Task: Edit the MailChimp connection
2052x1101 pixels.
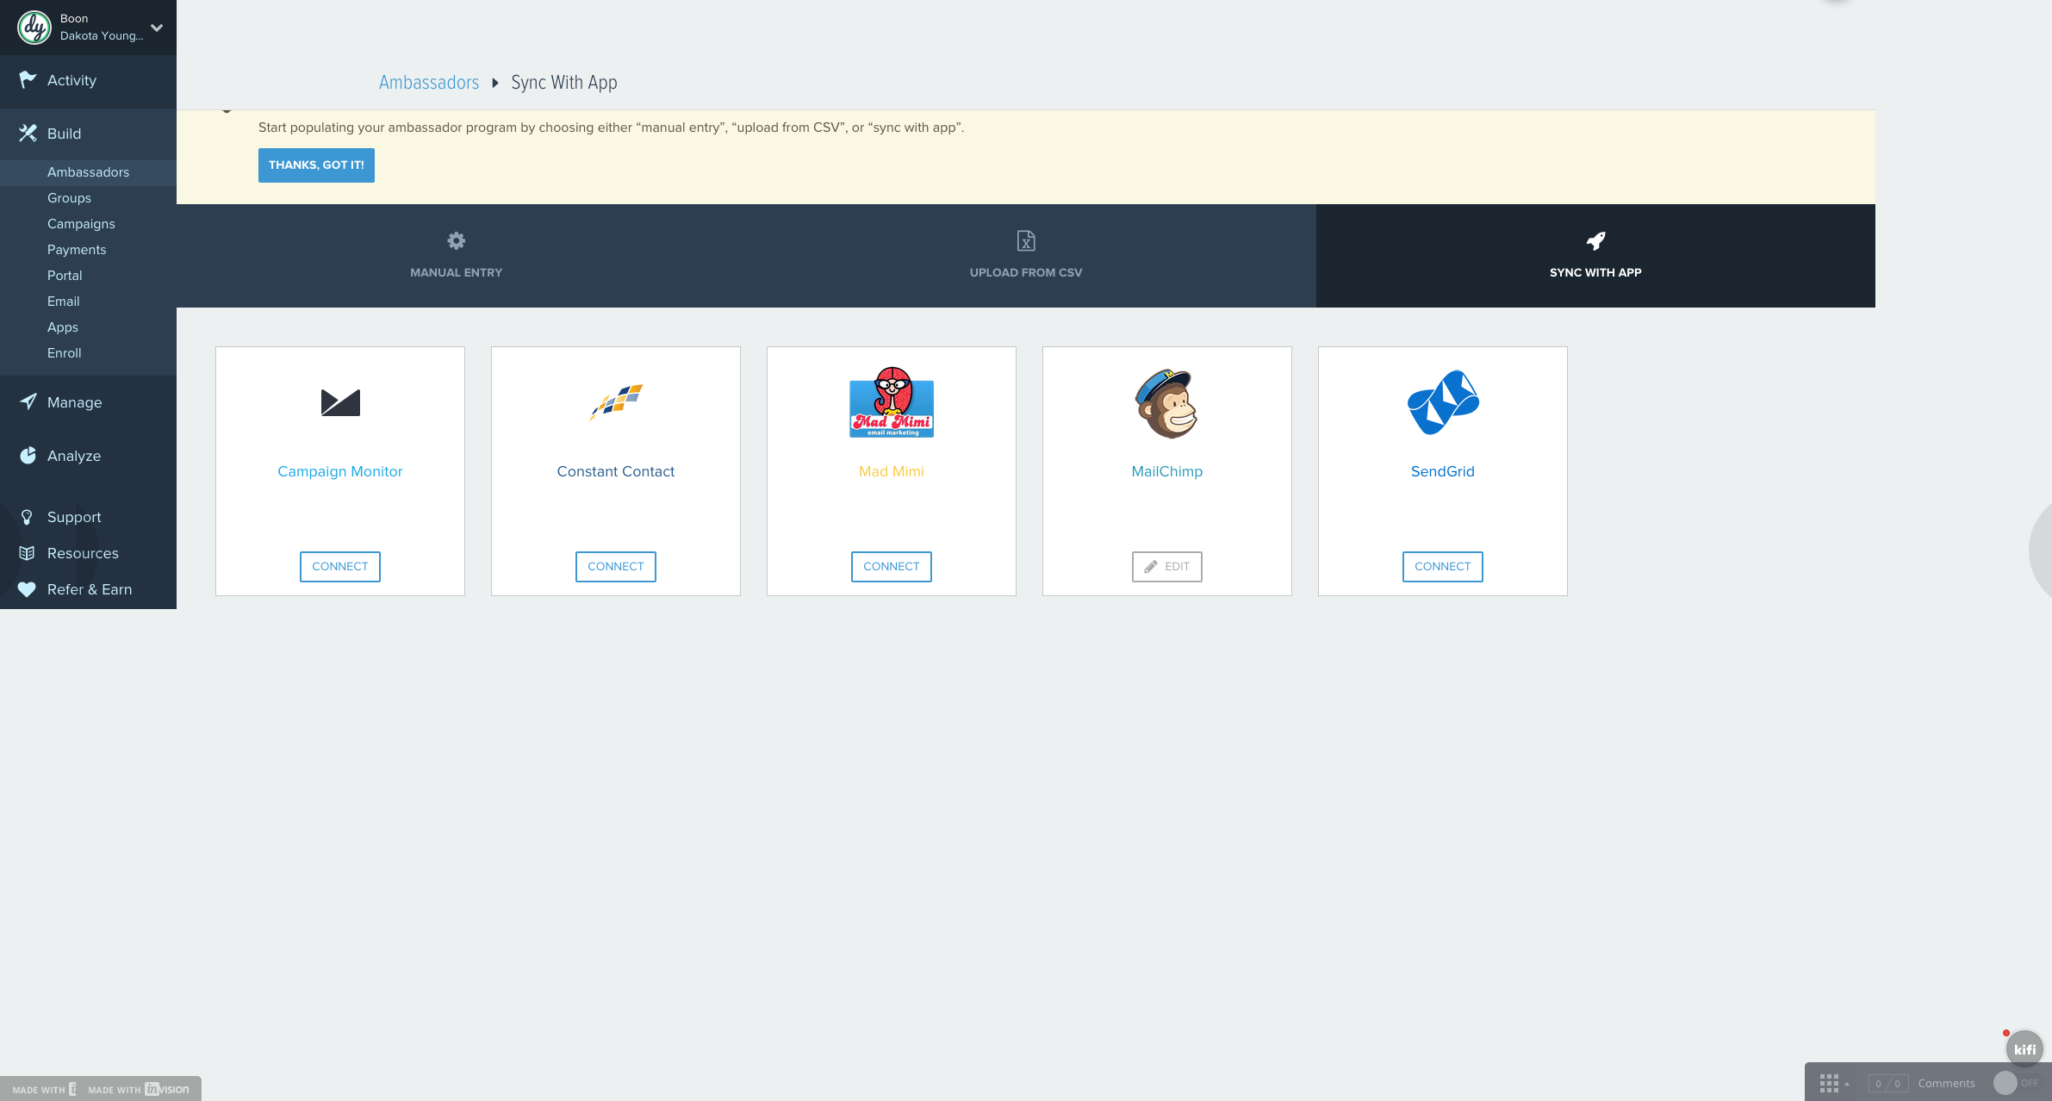Action: point(1167,567)
